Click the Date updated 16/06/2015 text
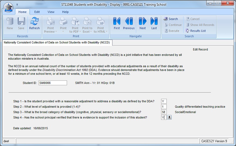This screenshot has width=236, height=146. pyautogui.click(x=30, y=128)
